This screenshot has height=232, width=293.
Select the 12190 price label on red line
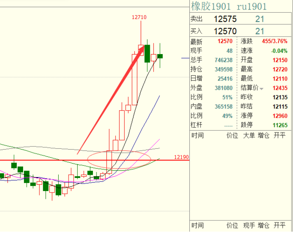click(x=181, y=157)
